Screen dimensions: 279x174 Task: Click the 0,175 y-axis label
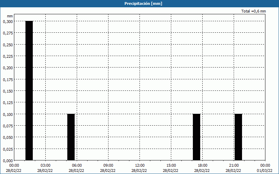point(8,80)
